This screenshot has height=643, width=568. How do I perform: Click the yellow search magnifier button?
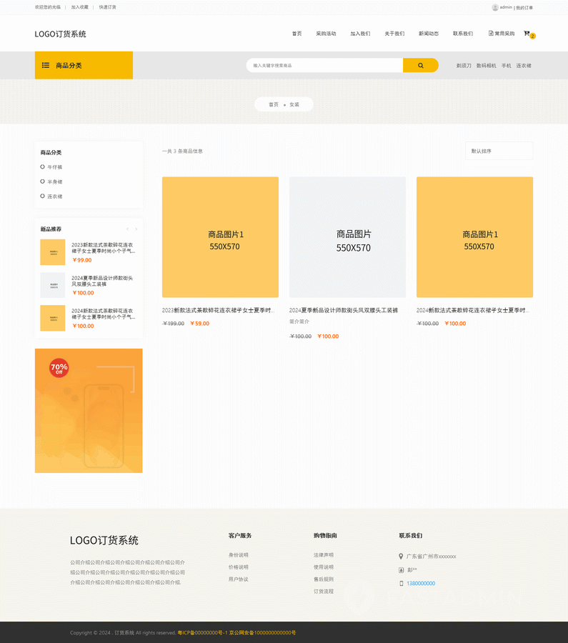click(420, 66)
